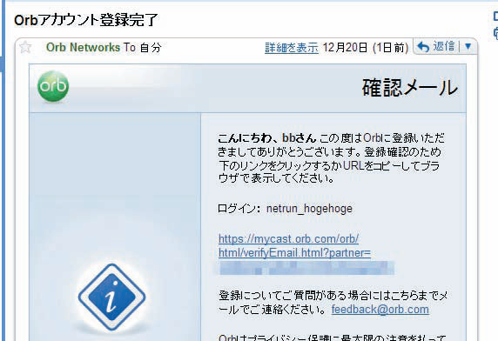
Task: Click the message date 12月20日
Action: (345, 48)
